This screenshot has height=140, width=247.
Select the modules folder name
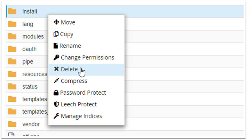pos(33,36)
